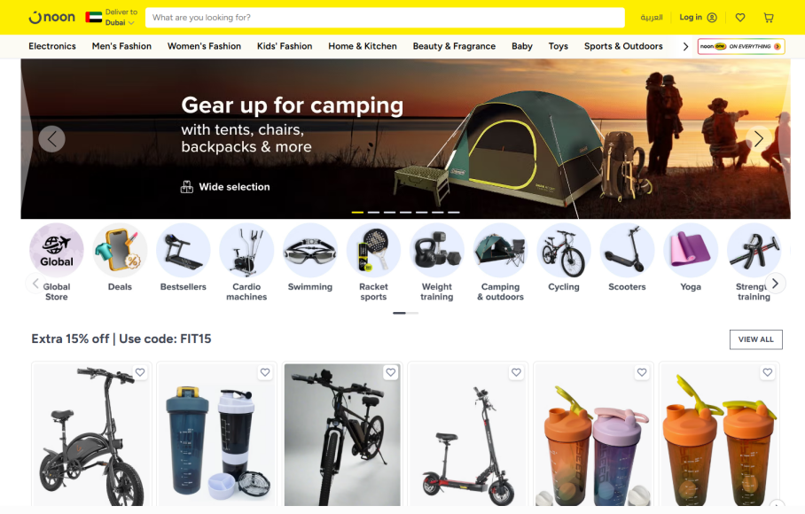Open the Sports & Outdoors menu
The image size is (805, 514).
click(623, 46)
